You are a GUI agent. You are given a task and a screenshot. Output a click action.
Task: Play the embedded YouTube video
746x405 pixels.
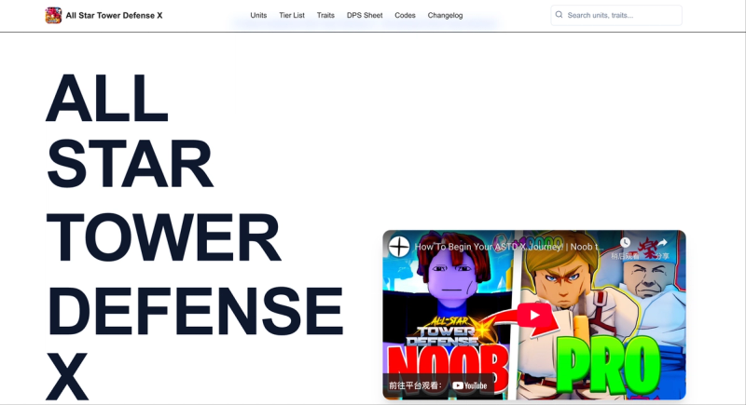[534, 315]
